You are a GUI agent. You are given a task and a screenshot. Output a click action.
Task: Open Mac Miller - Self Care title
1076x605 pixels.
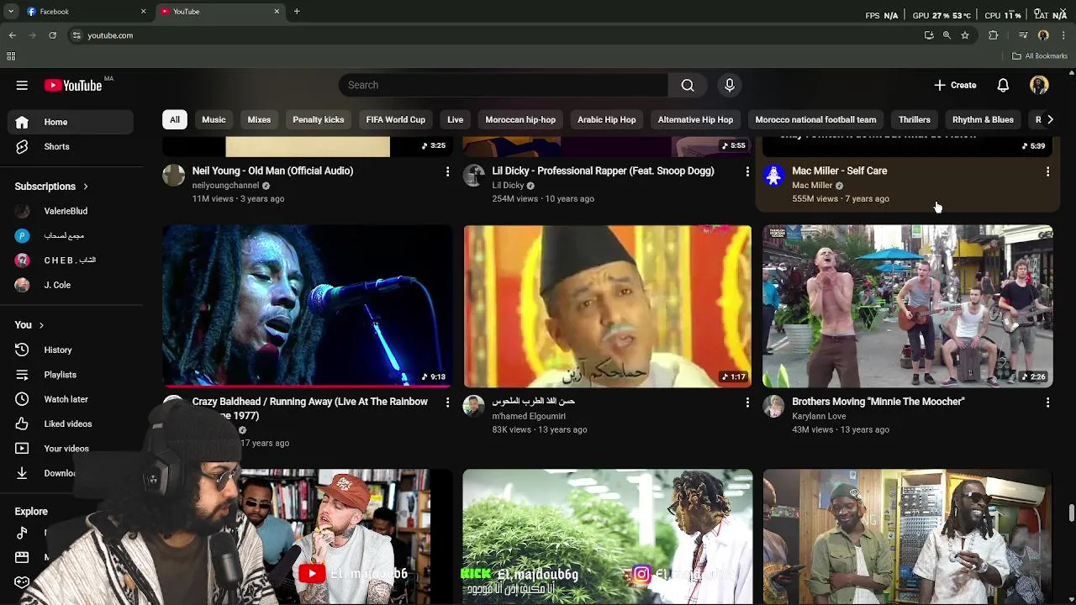pyautogui.click(x=839, y=171)
